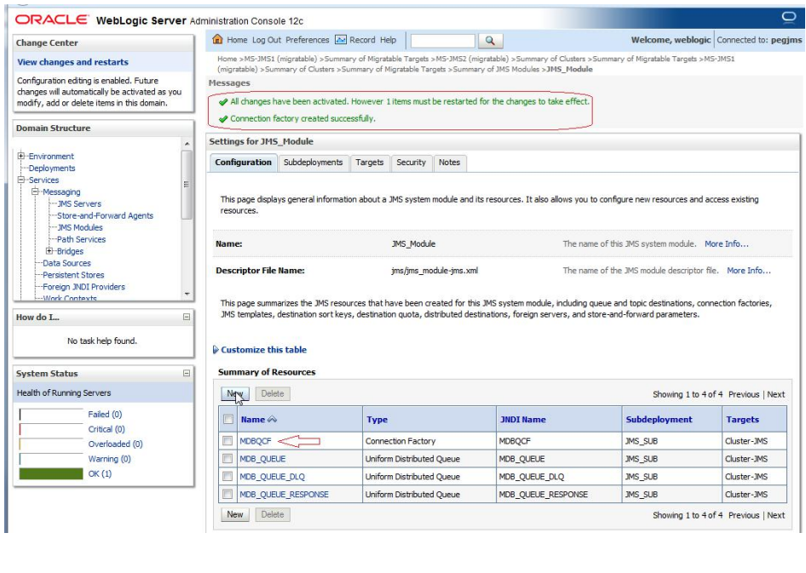Click Oracle logo icon at top right
Screen dimensions: 806x573
coord(788,18)
